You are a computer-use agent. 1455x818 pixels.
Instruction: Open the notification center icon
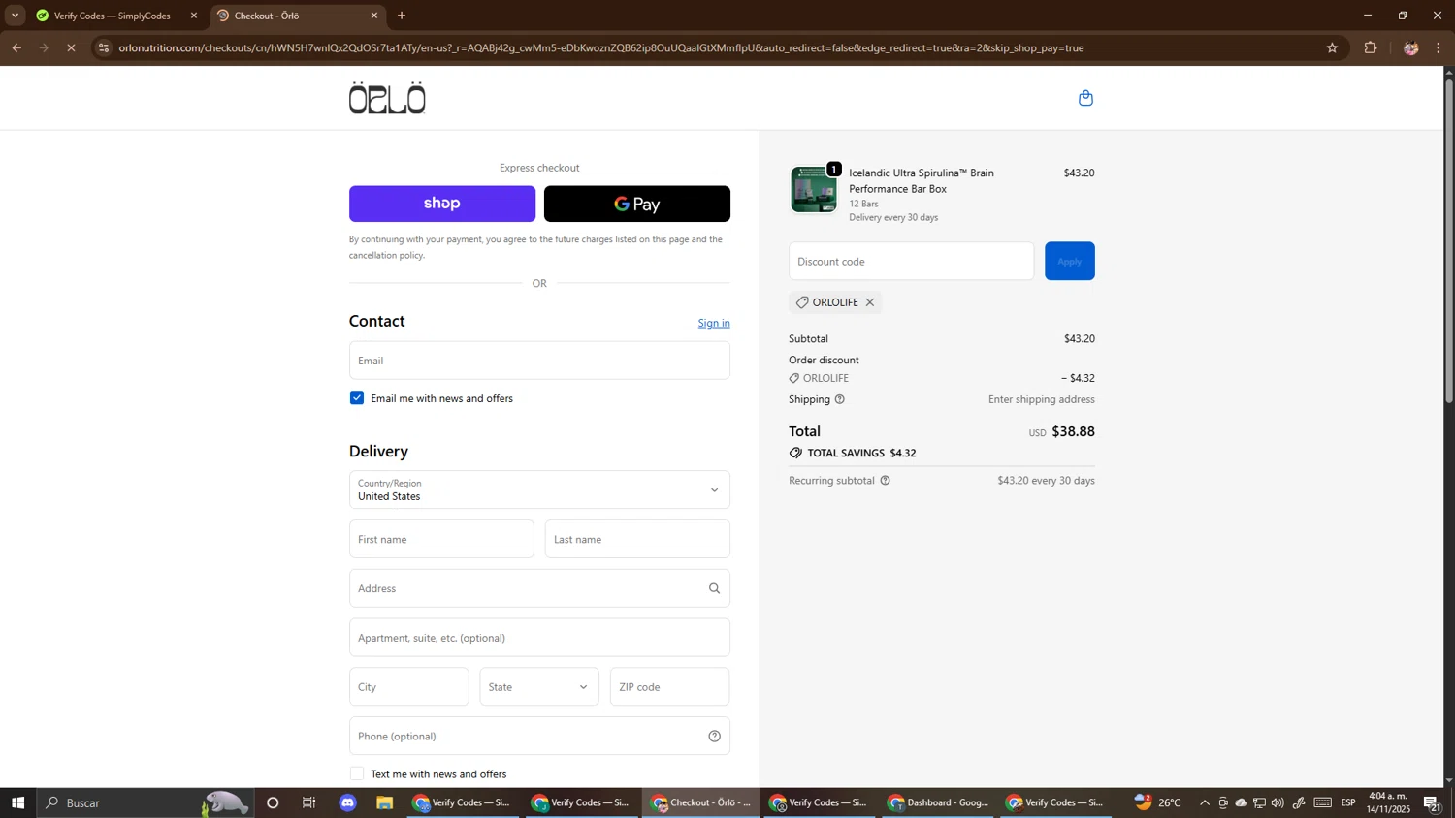1432,802
